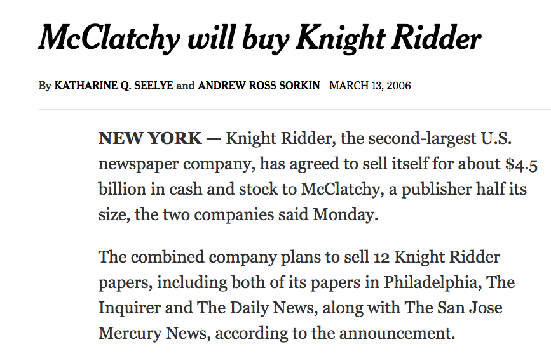This screenshot has width=551, height=354.
Task: Click "Inquirer" in the second paragraph
Action: pyautogui.click(x=127, y=308)
